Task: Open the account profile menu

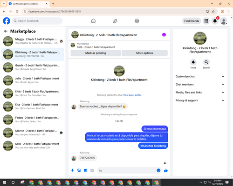Action: click(x=224, y=21)
